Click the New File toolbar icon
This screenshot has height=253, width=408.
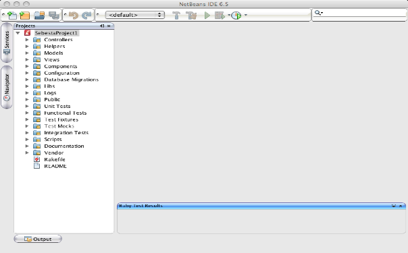11,16
